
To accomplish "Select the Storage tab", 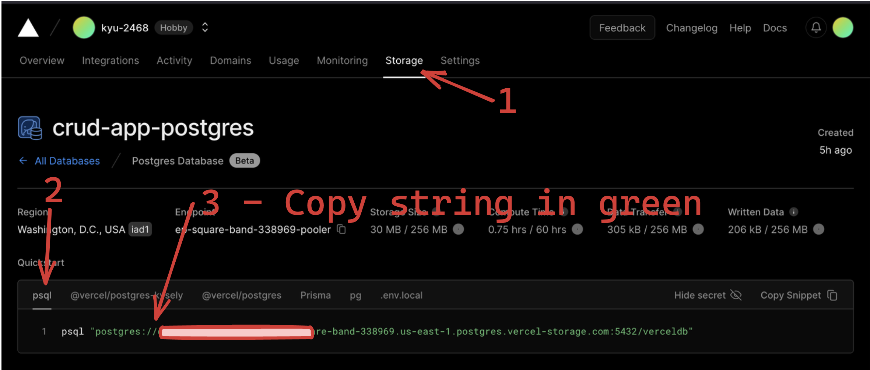I will point(404,60).
